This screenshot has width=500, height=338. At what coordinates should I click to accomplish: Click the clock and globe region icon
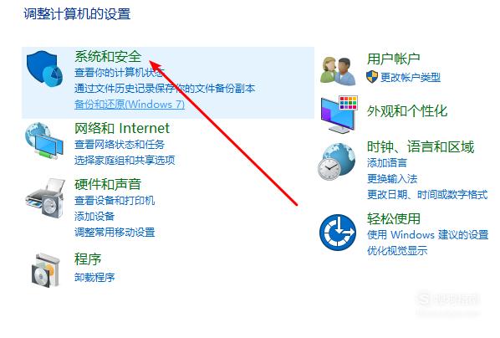tap(337, 161)
